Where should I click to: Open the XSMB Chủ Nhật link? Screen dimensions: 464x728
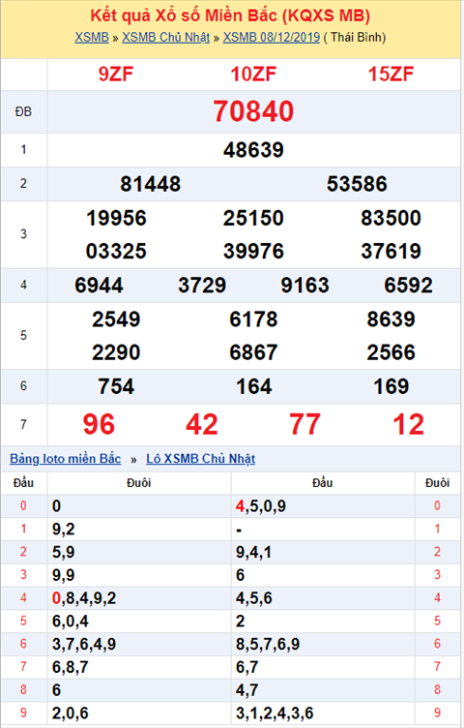(166, 37)
